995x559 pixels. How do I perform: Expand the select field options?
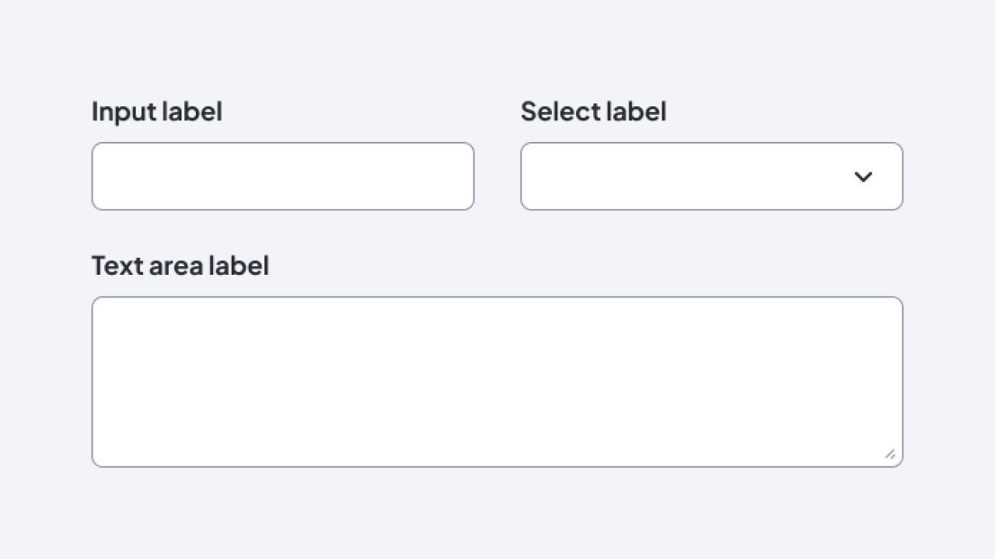click(x=862, y=176)
